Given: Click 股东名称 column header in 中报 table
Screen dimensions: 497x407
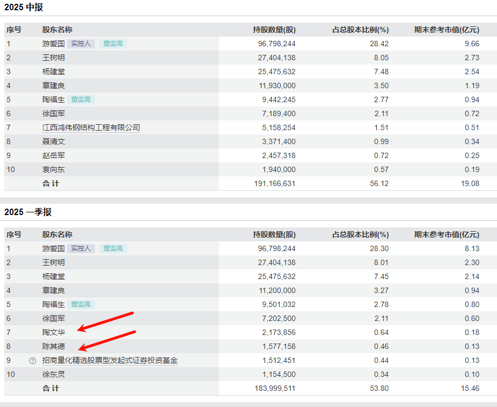Looking at the screenshot, I should 57,30.
